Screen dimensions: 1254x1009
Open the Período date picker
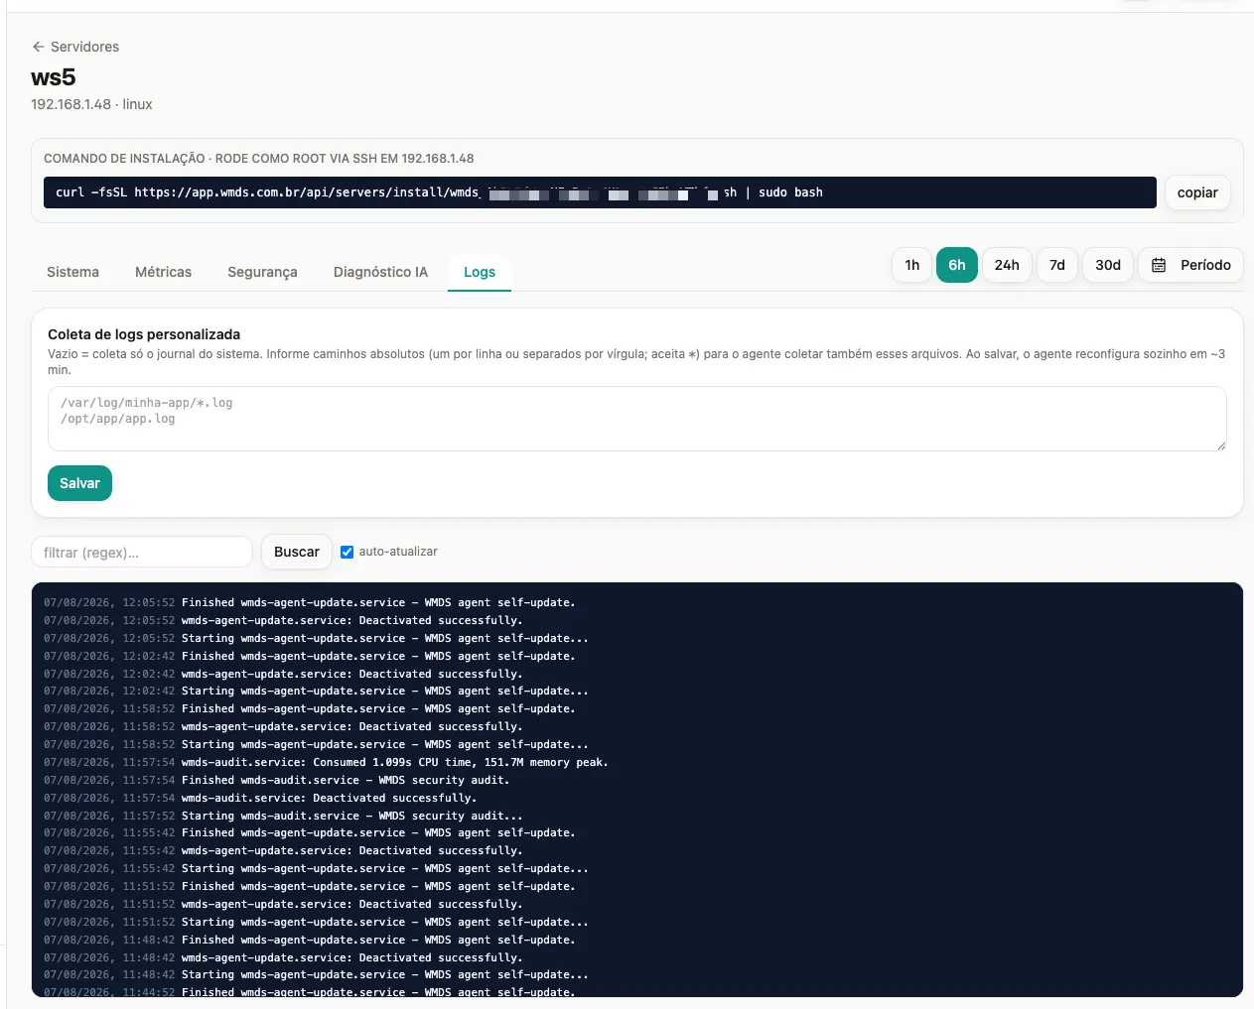(x=1190, y=265)
